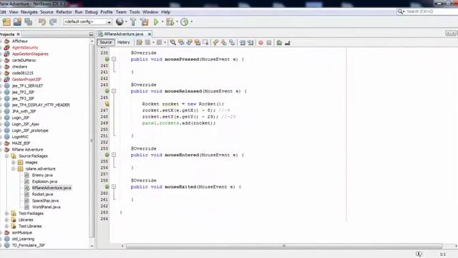Open the Window menu
The height and width of the screenshot is (258, 458).
point(150,12)
